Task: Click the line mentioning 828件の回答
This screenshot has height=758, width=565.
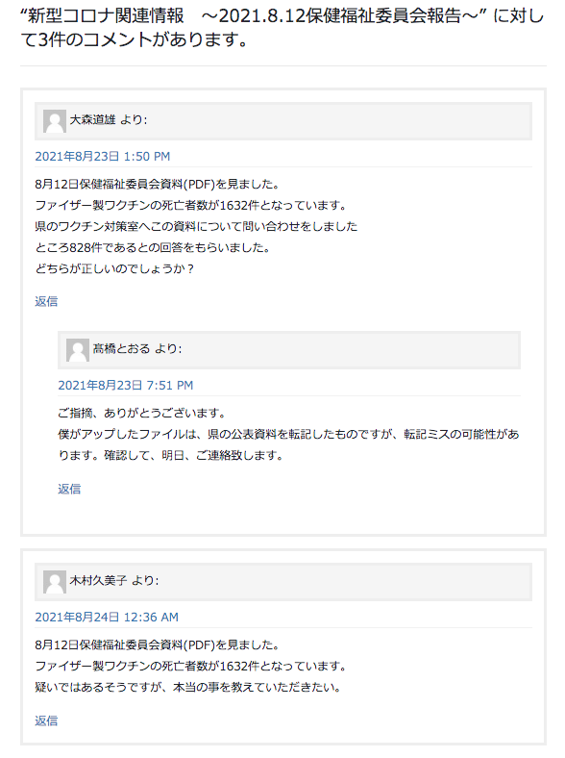Action: pyautogui.click(x=153, y=247)
